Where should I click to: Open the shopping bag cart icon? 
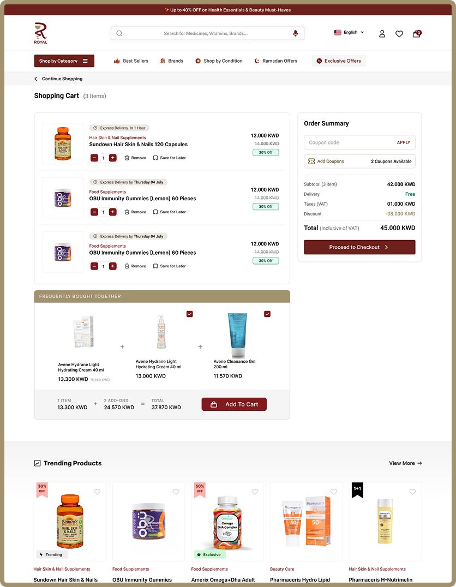coord(417,33)
